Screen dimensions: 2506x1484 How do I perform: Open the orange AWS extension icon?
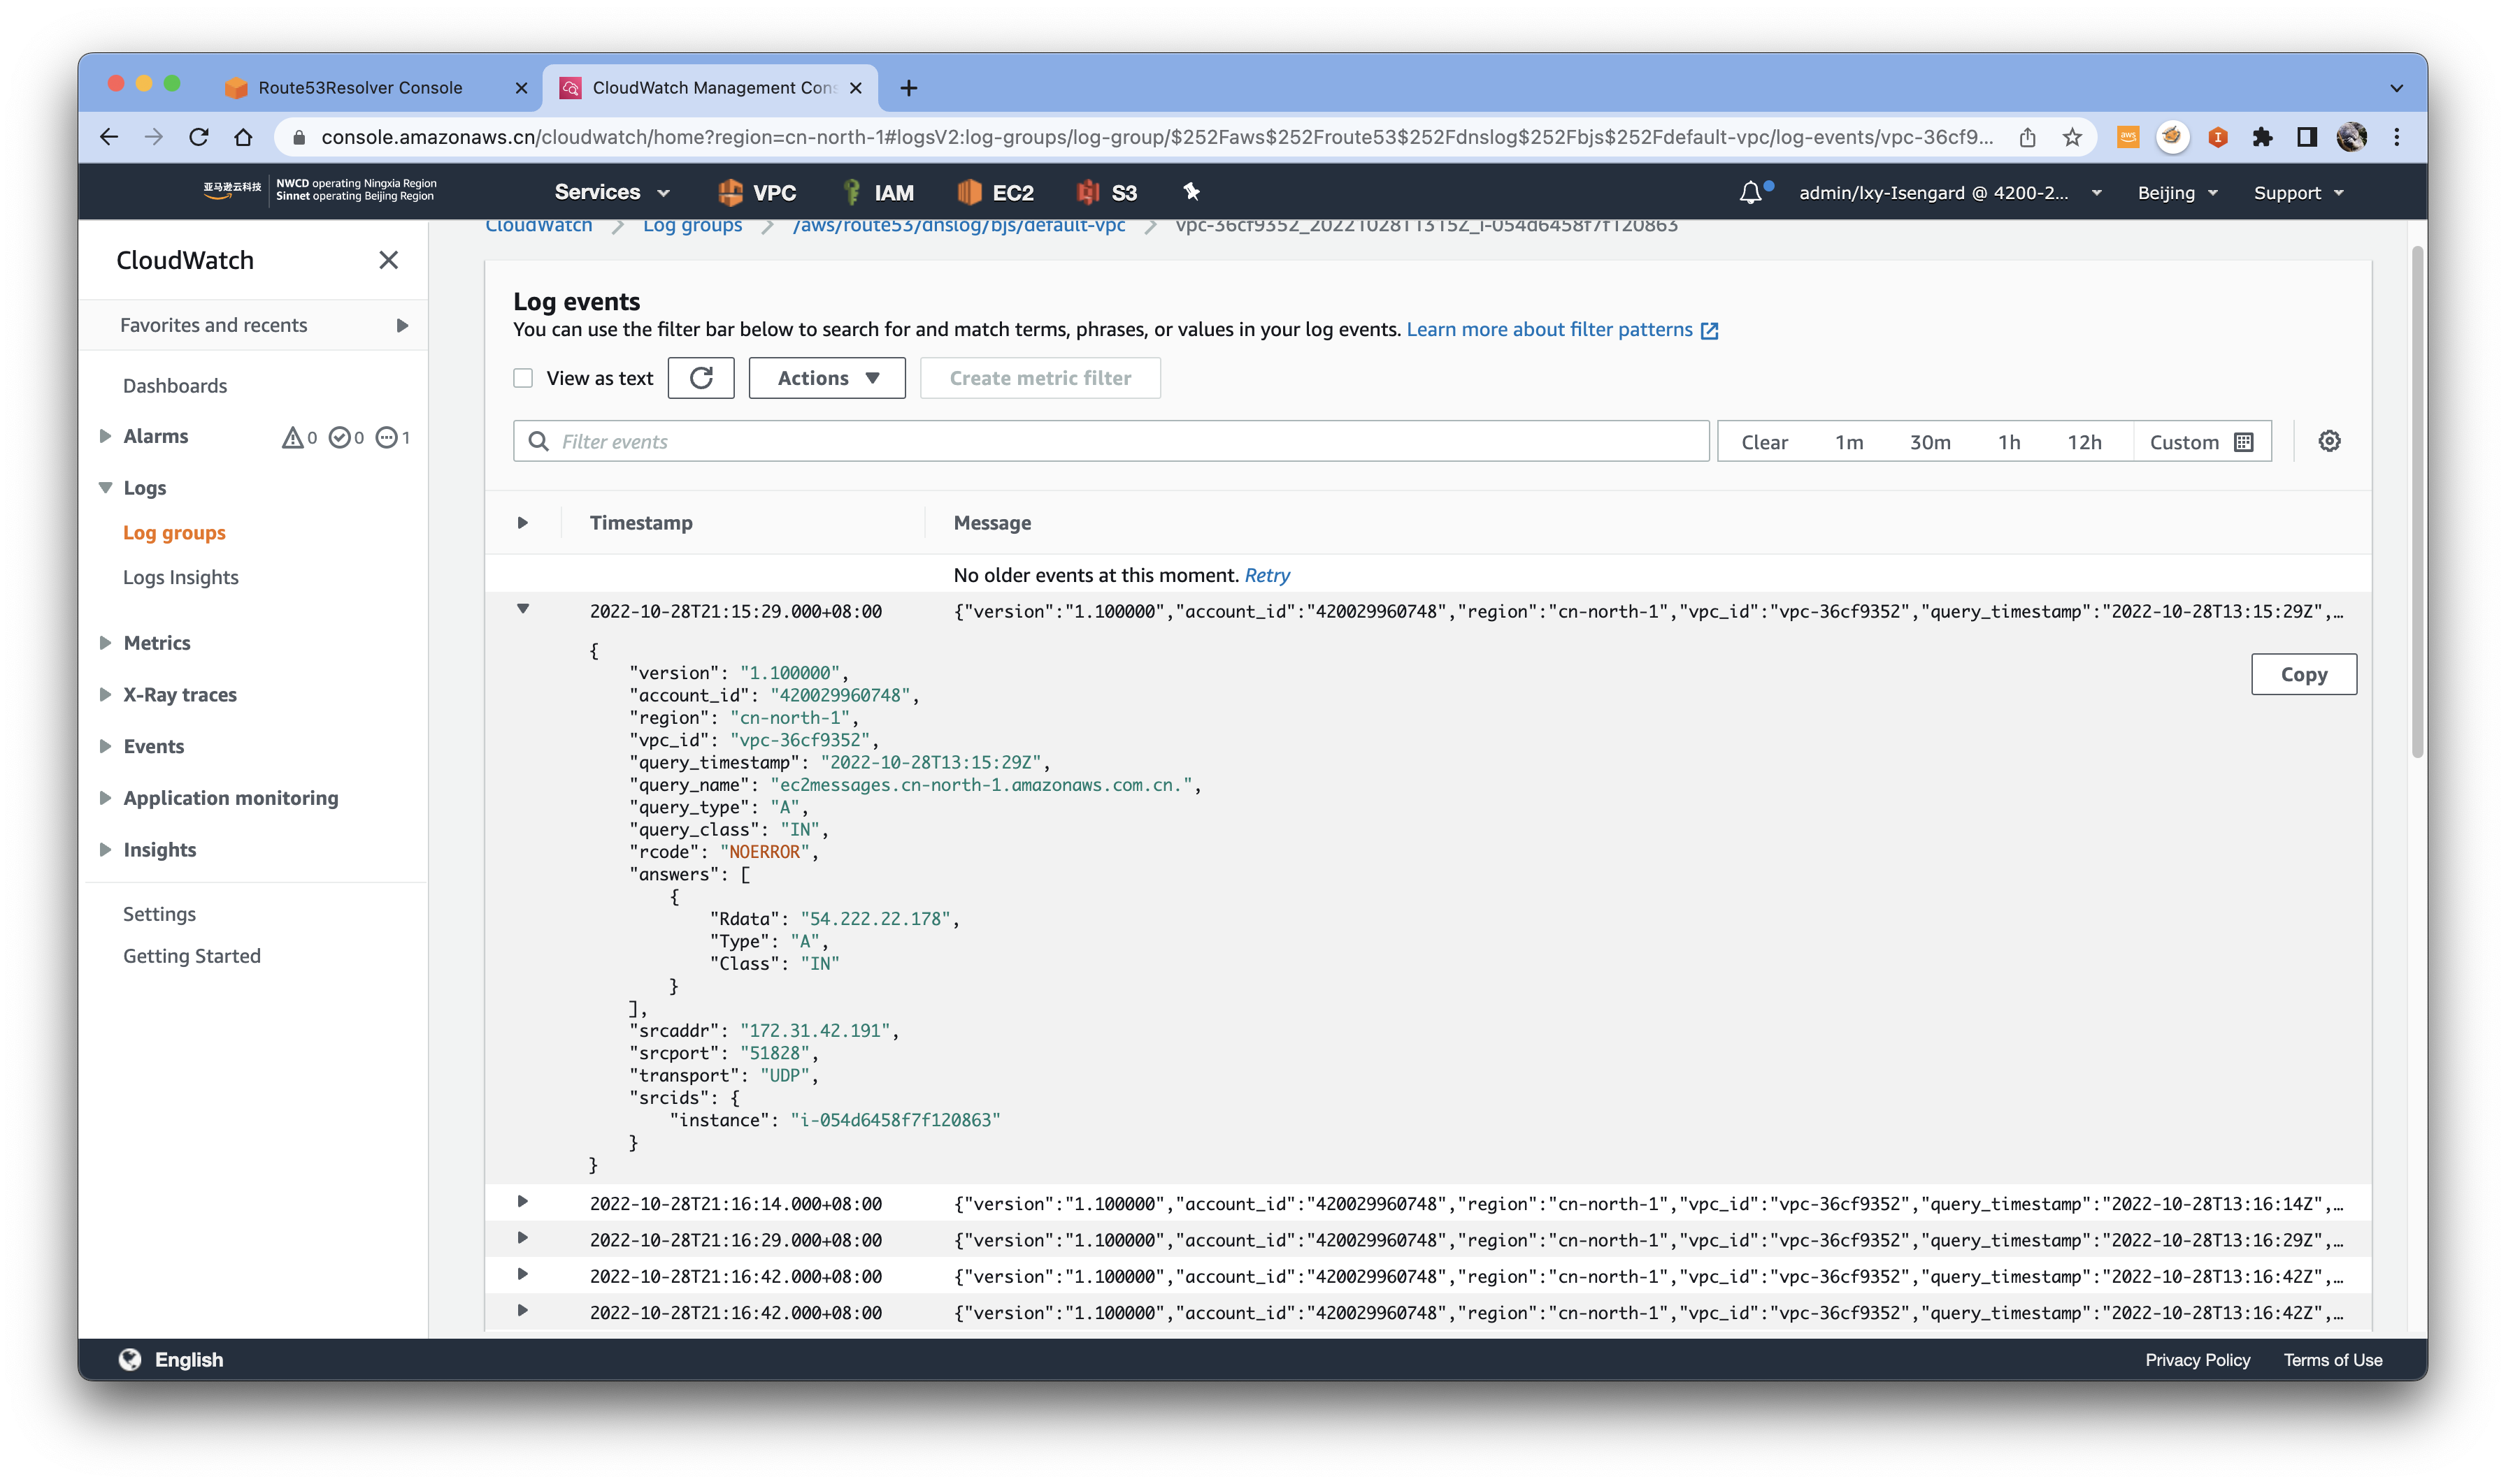click(x=2128, y=137)
